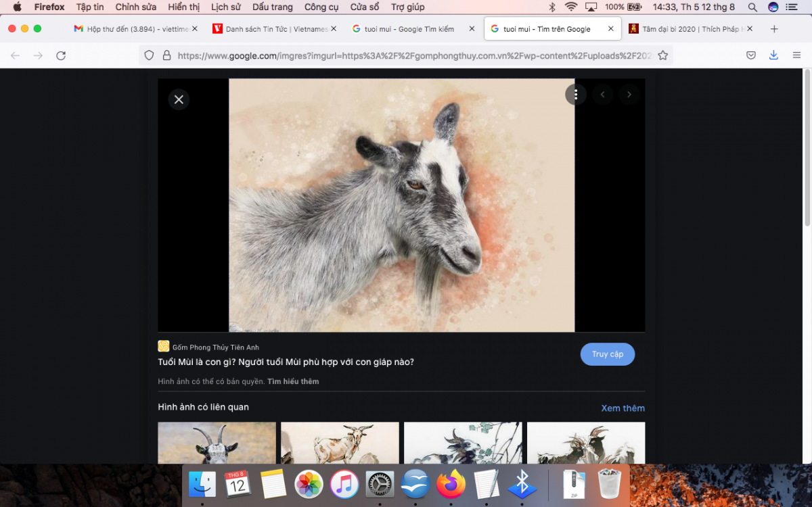Bookmark page with star icon
This screenshot has width=812, height=507.
(662, 55)
